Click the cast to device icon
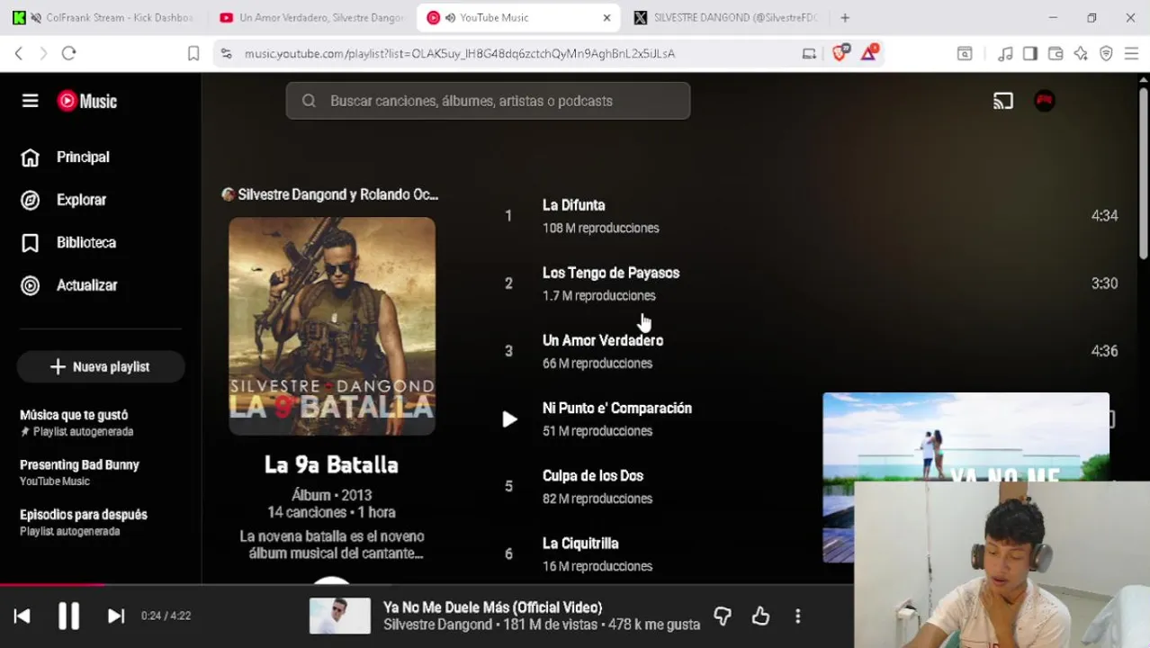The image size is (1150, 648). point(1003,101)
